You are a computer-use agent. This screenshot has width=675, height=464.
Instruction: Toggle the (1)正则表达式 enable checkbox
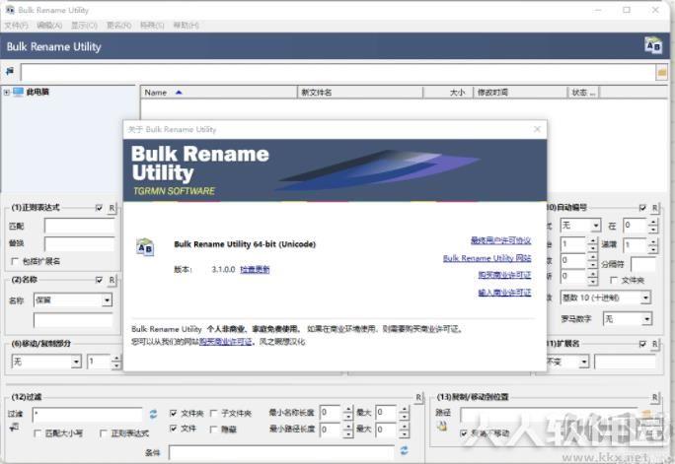coord(99,208)
